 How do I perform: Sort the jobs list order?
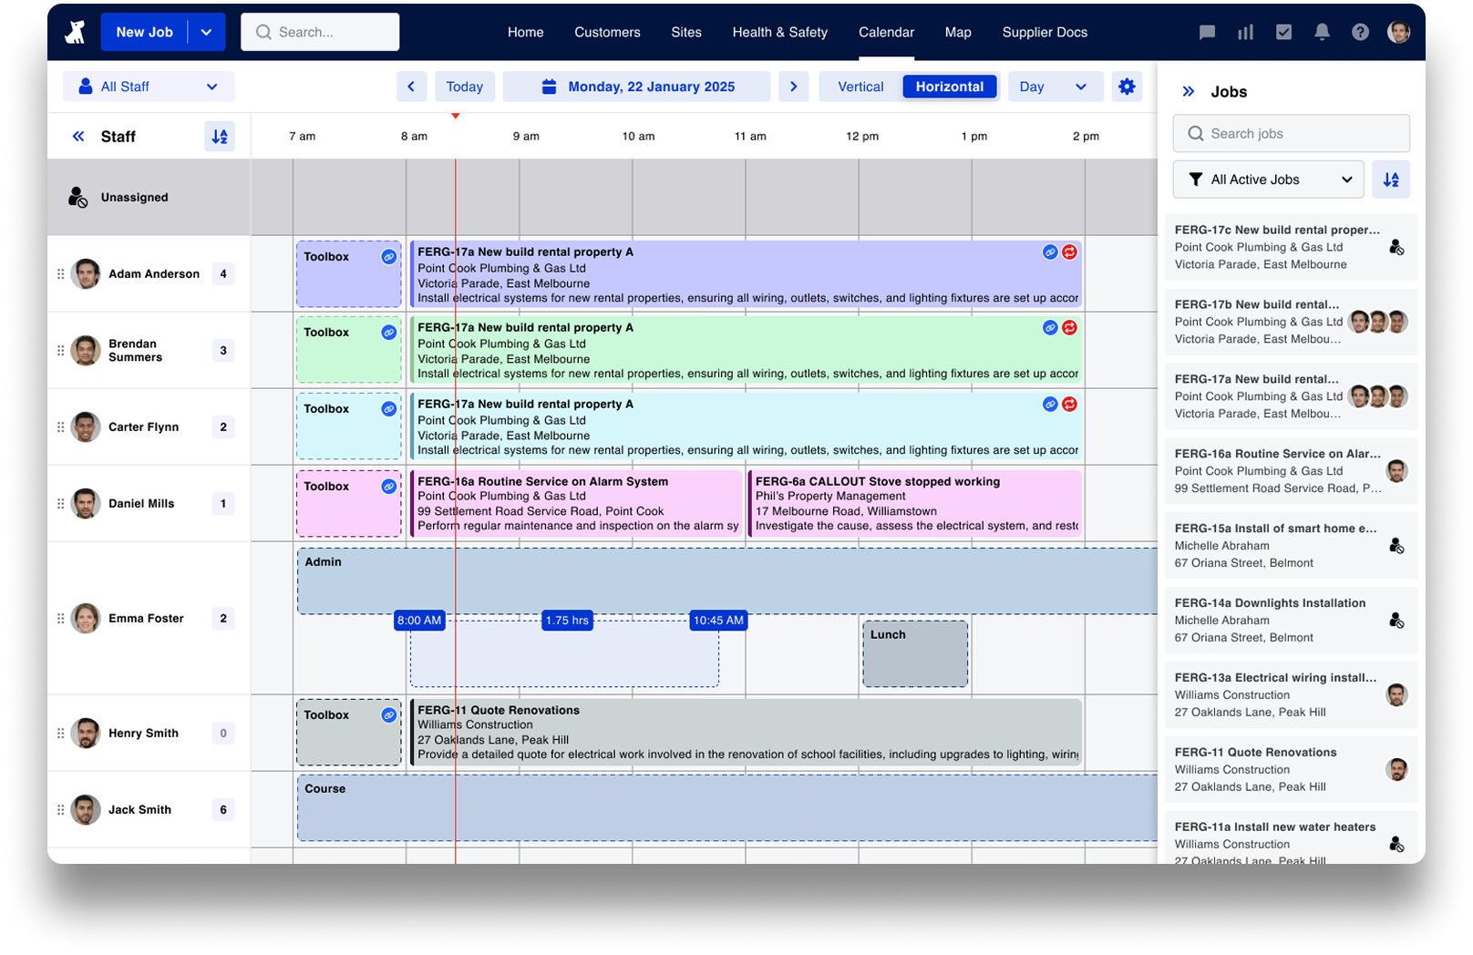coord(1390,180)
